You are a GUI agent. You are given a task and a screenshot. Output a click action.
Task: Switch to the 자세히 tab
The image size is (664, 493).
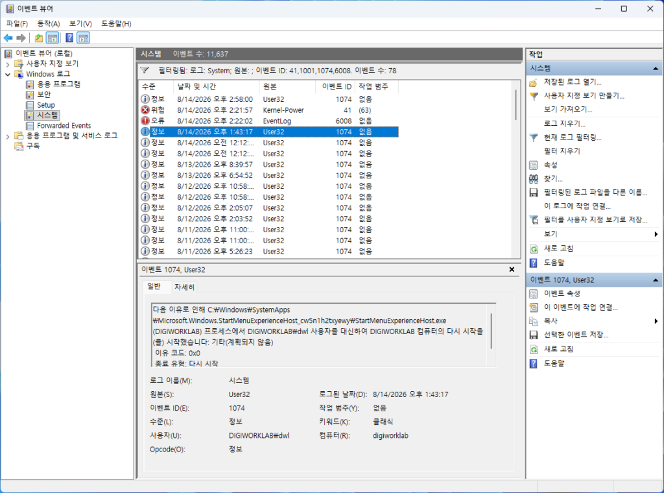[x=184, y=287]
